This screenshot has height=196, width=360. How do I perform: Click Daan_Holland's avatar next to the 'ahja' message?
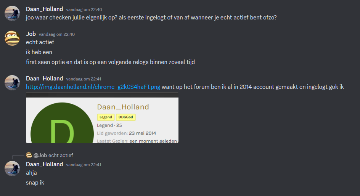pyautogui.click(x=12, y=169)
